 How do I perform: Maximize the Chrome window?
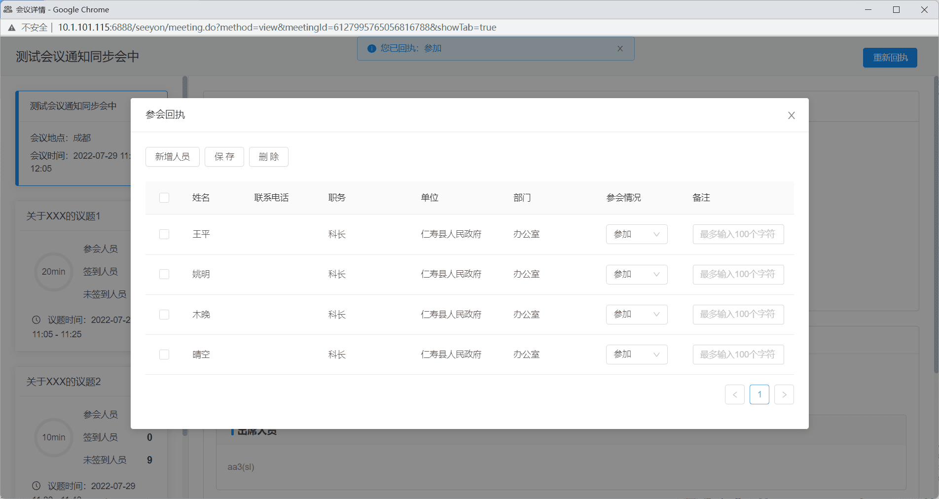897,9
